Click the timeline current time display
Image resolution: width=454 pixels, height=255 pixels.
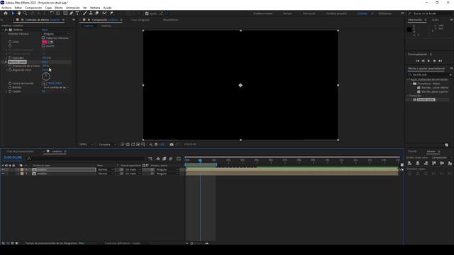click(13, 157)
